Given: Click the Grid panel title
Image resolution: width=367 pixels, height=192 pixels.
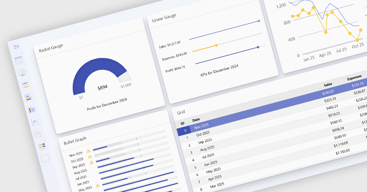Looking at the screenshot, I should (181, 112).
